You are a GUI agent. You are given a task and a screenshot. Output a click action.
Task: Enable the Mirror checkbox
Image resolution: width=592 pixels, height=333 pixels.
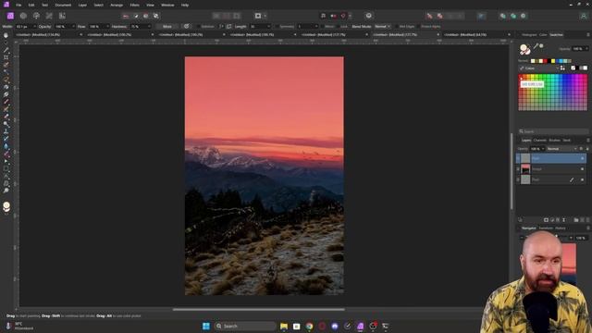point(322,27)
